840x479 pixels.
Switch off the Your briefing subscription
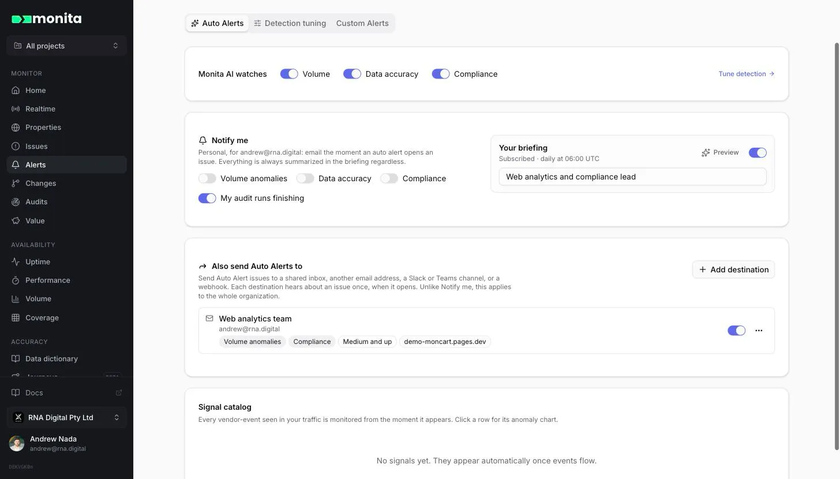click(x=757, y=152)
